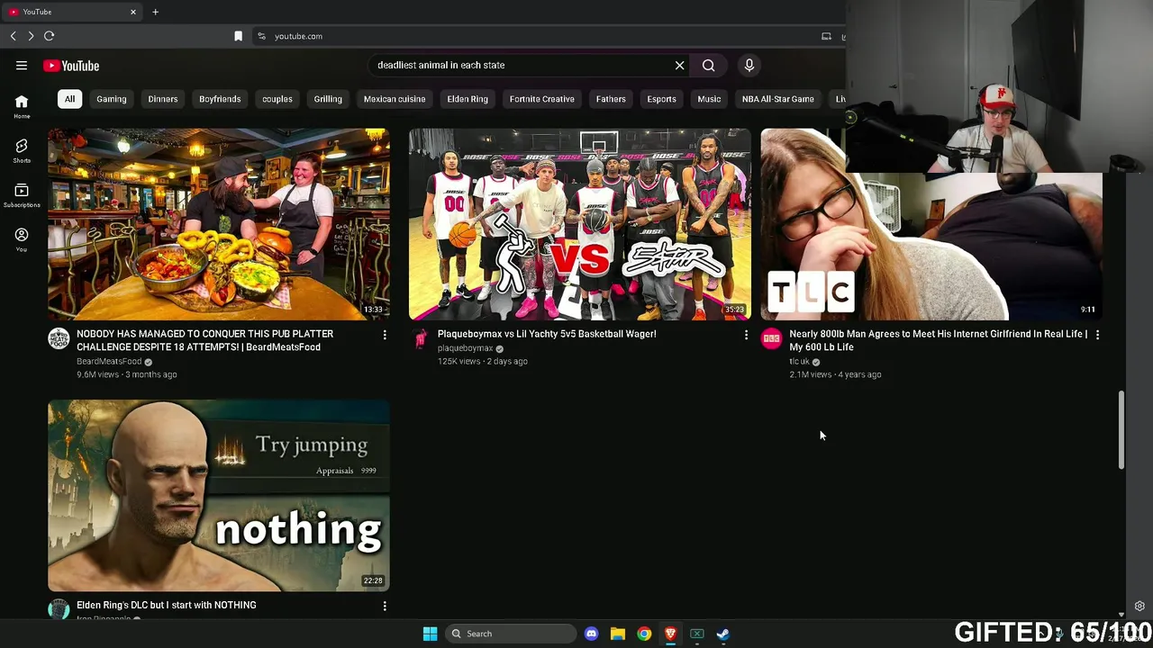Click the magnifier search button
Screen dimensions: 1153x648
click(709, 65)
